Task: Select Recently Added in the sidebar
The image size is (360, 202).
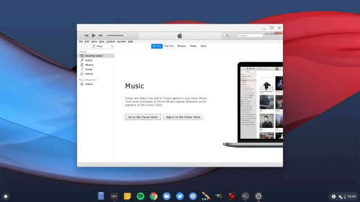Action: pos(96,56)
